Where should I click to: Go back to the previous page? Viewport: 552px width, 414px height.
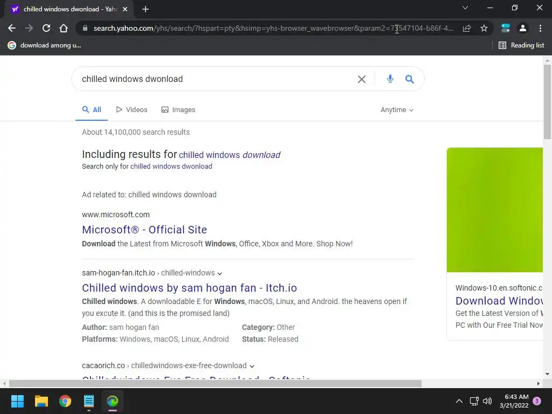point(12,28)
